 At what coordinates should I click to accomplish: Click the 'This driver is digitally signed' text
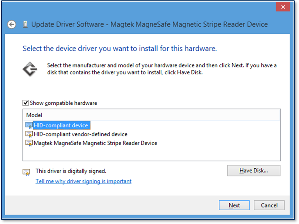click(x=71, y=171)
